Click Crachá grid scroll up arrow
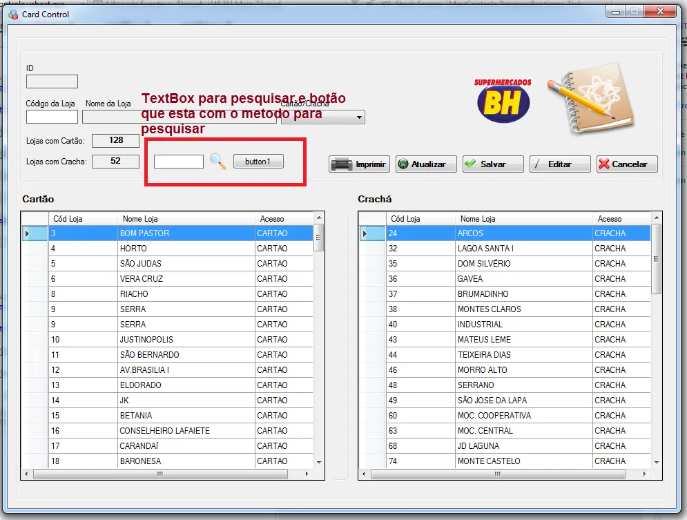This screenshot has height=520, width=687. [x=657, y=218]
